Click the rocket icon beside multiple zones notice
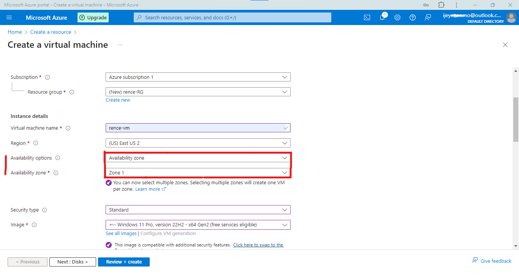The image size is (519, 276). point(109,183)
